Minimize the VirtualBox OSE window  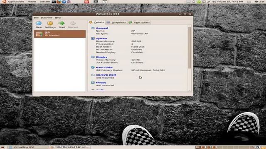[180, 14]
